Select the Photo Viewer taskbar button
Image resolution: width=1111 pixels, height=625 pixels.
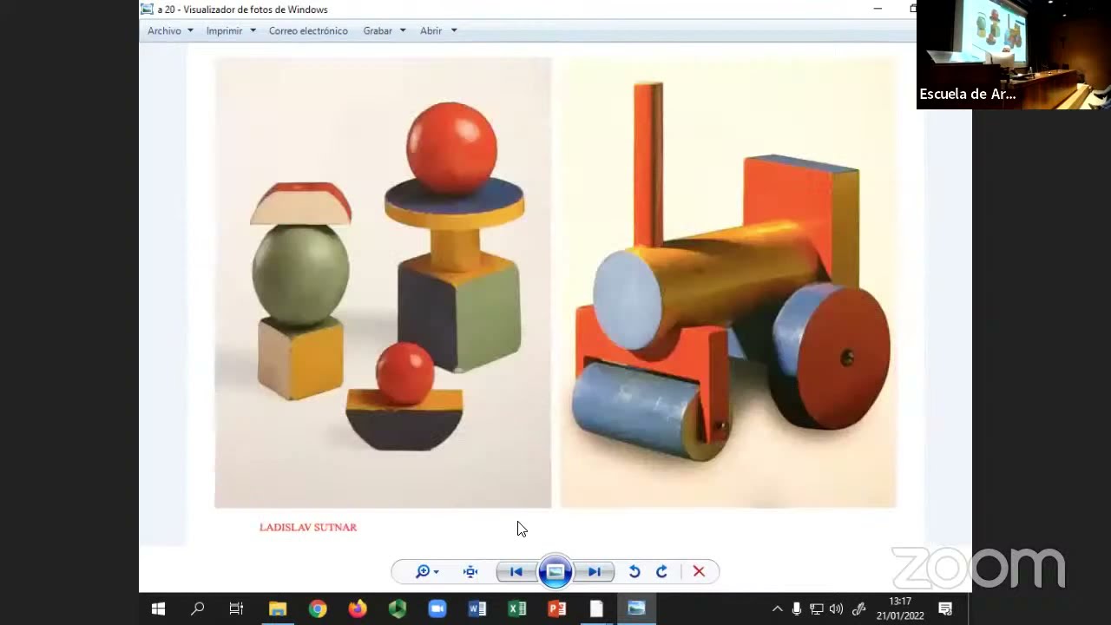point(636,609)
